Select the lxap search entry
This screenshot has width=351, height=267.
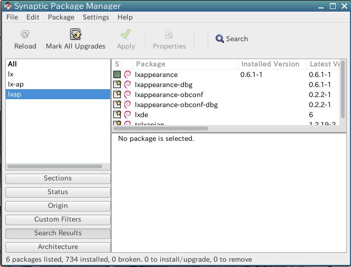pyautogui.click(x=58, y=94)
